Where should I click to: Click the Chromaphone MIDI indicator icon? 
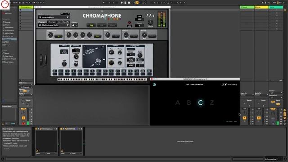coord(130,23)
